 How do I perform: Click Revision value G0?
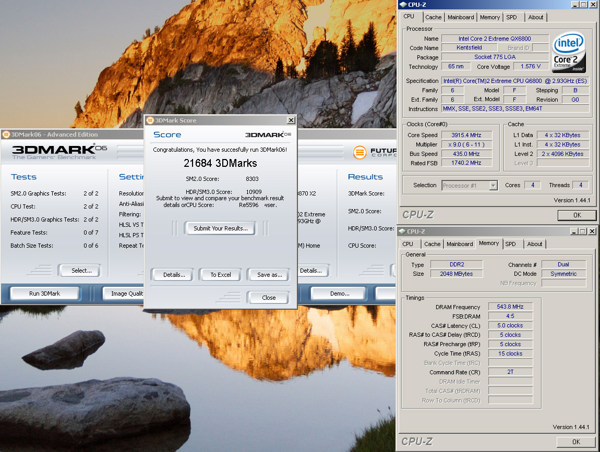click(x=575, y=100)
